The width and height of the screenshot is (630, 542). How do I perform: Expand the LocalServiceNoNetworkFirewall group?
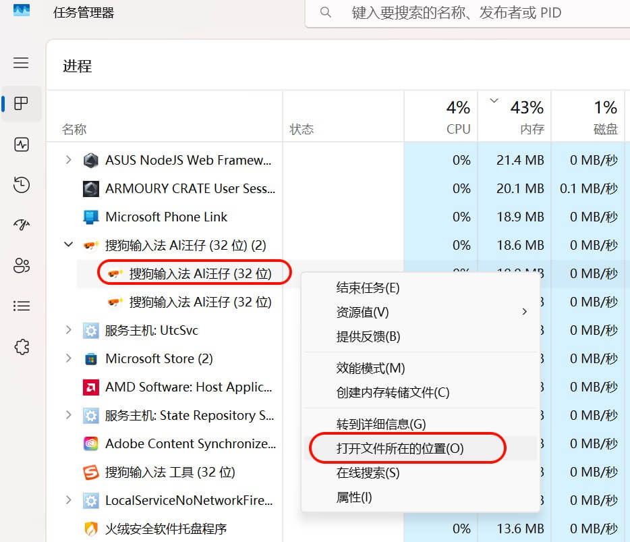click(68, 500)
